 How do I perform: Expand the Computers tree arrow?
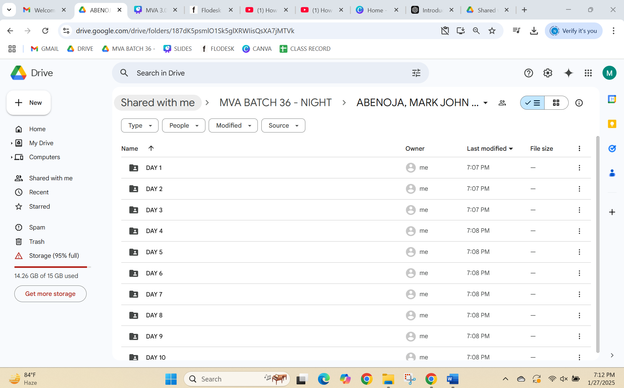11,157
